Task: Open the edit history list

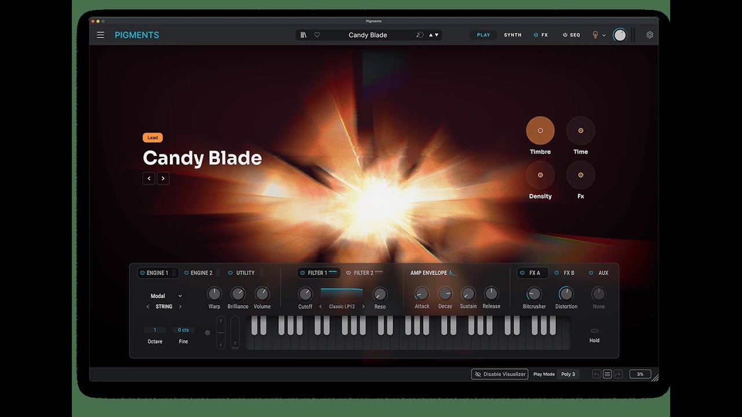Action: [608, 374]
